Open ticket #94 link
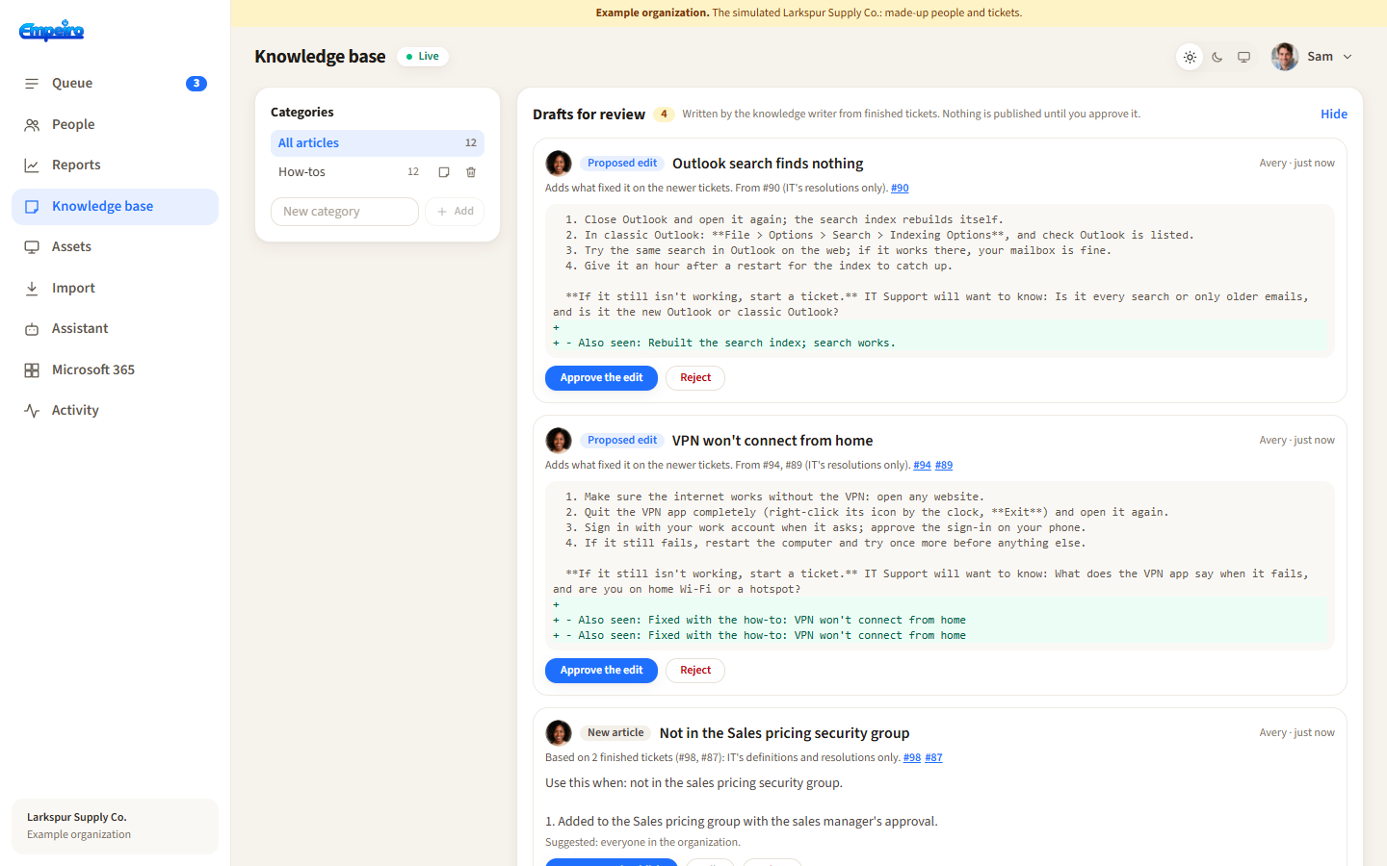 pos(922,466)
